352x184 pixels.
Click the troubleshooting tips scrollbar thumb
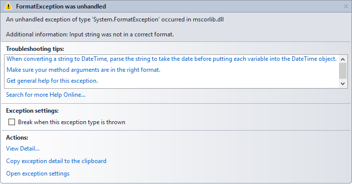point(343,71)
